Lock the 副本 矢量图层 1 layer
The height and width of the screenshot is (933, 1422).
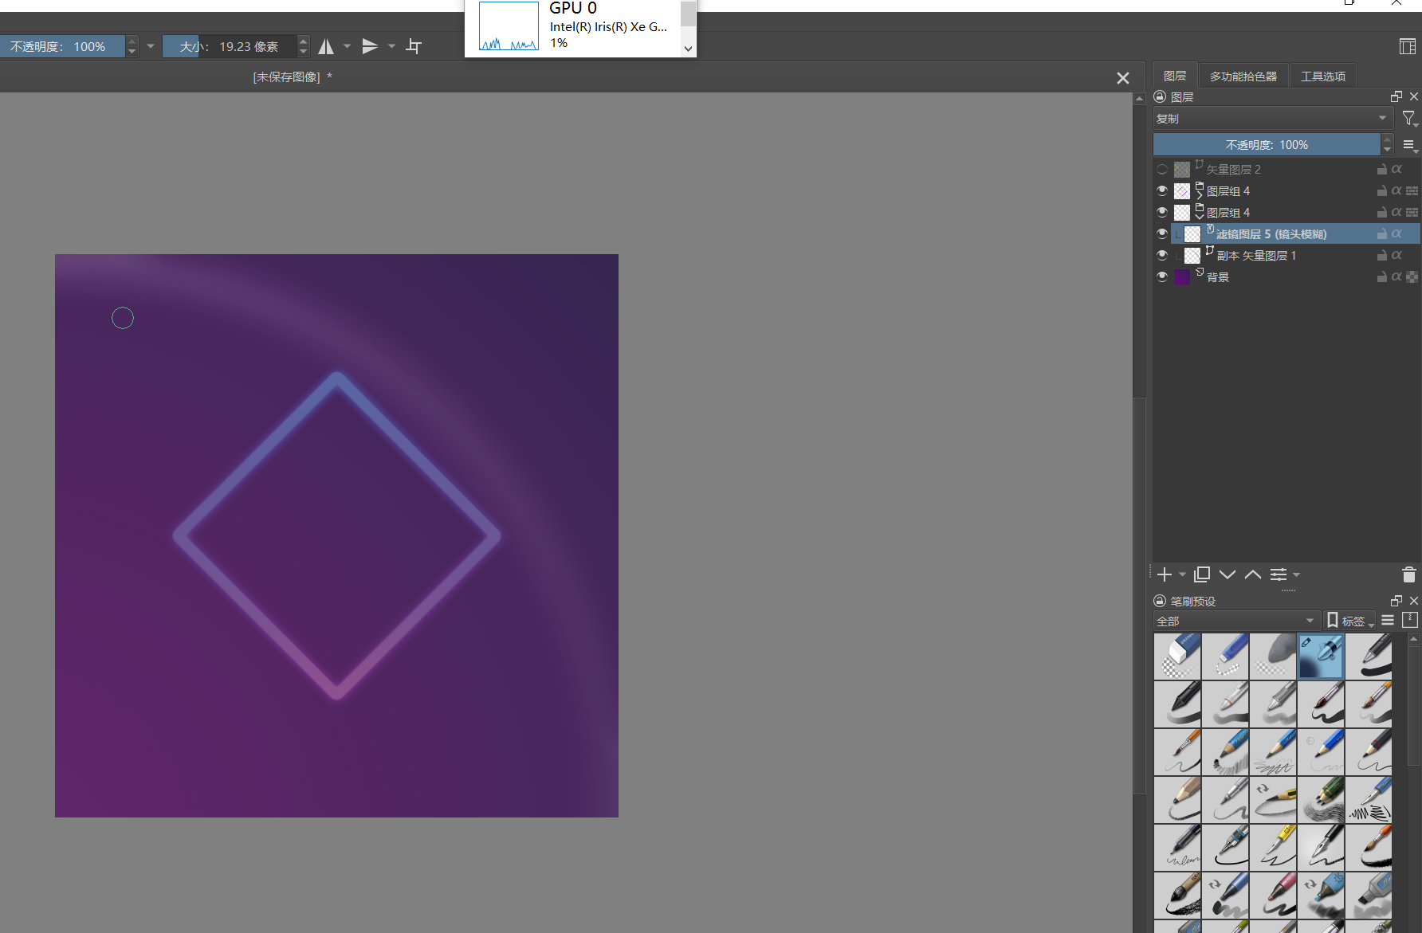tap(1382, 255)
